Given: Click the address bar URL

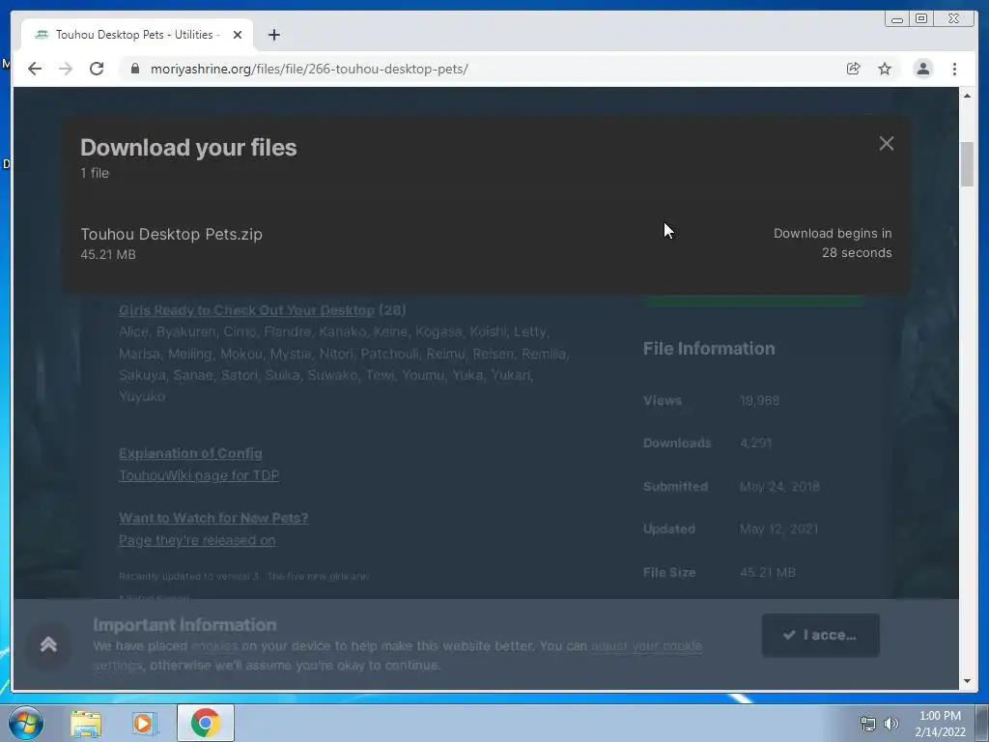Looking at the screenshot, I should click(309, 69).
